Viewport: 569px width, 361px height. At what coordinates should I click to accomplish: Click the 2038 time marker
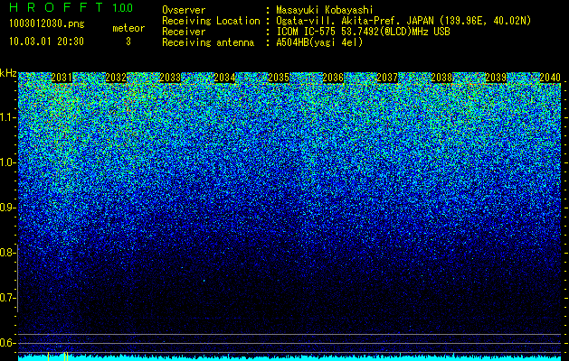pyautogui.click(x=441, y=78)
